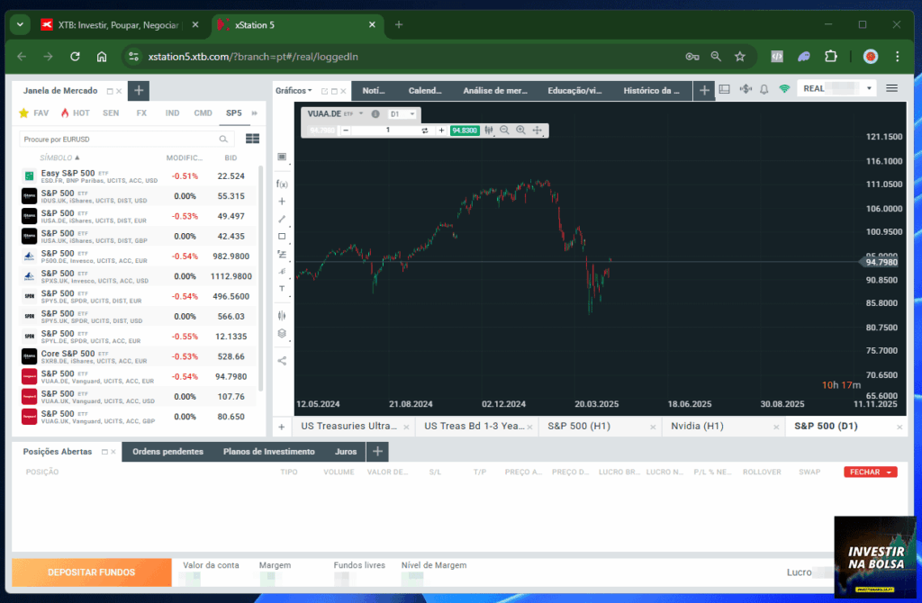The image size is (922, 603).
Task: Click the chart move crosshair arrows icon
Action: 537,130
